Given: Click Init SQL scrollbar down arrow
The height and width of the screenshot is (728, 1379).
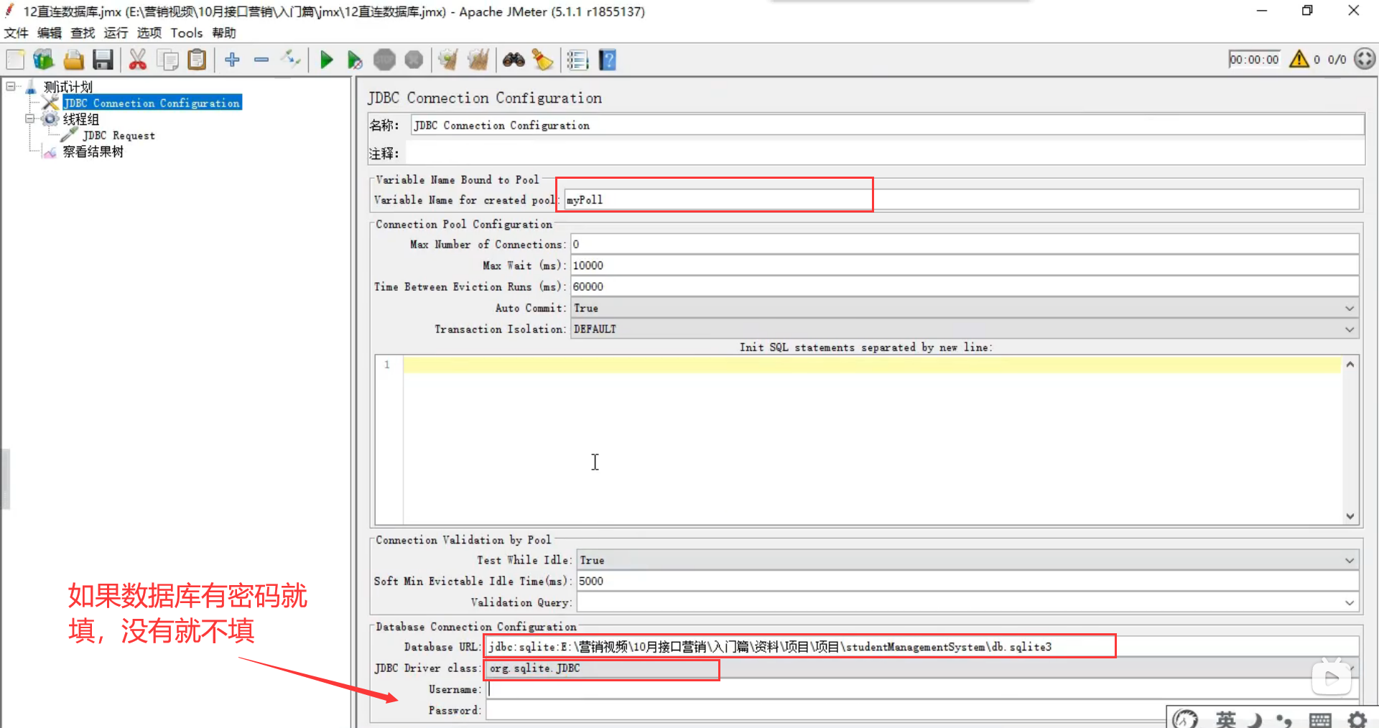Looking at the screenshot, I should (x=1350, y=516).
